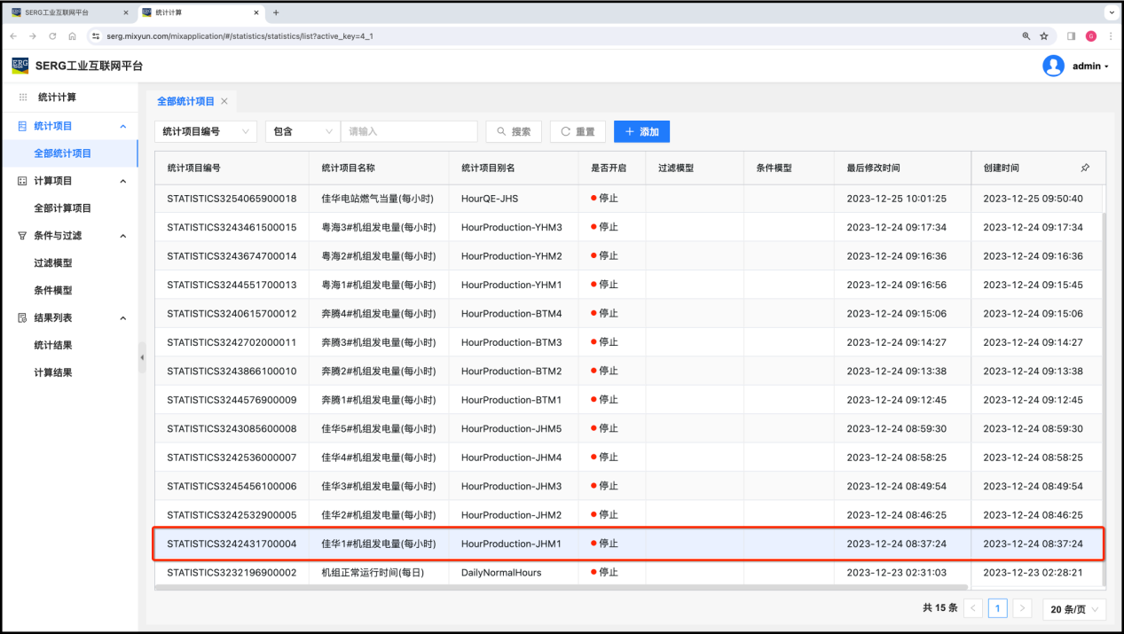1124x634 pixels.
Task: Close the 全部统计项目 tab
Action: [224, 101]
